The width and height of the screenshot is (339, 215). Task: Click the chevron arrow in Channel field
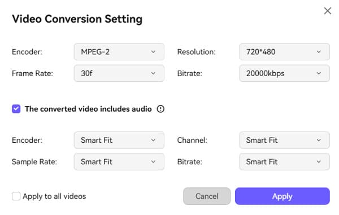pyautogui.click(x=319, y=140)
